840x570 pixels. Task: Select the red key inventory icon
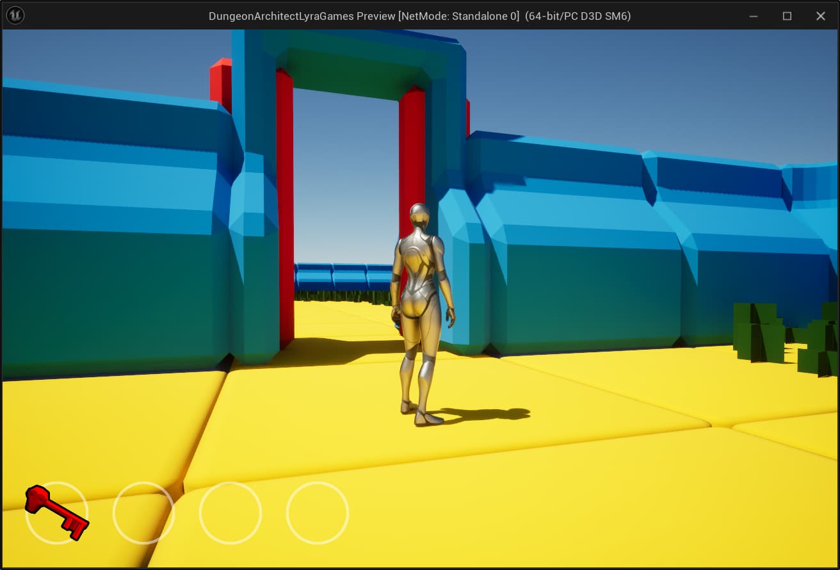(56, 512)
